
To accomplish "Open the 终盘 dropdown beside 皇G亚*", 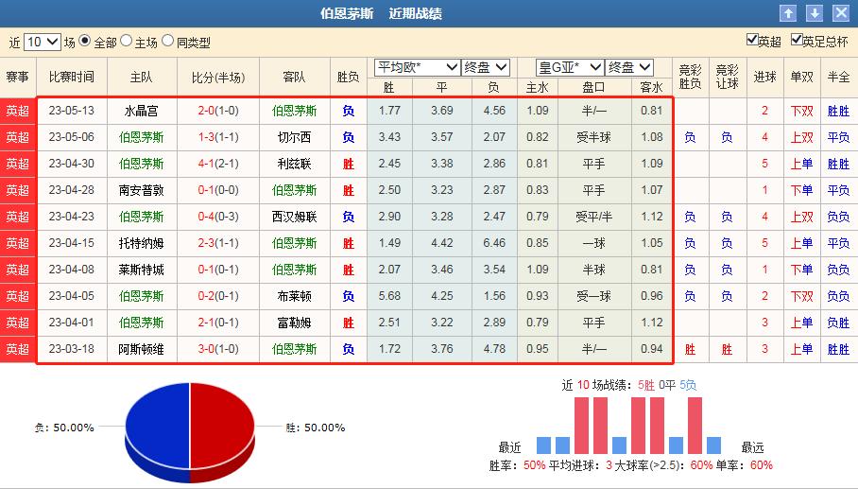I will click(x=630, y=67).
